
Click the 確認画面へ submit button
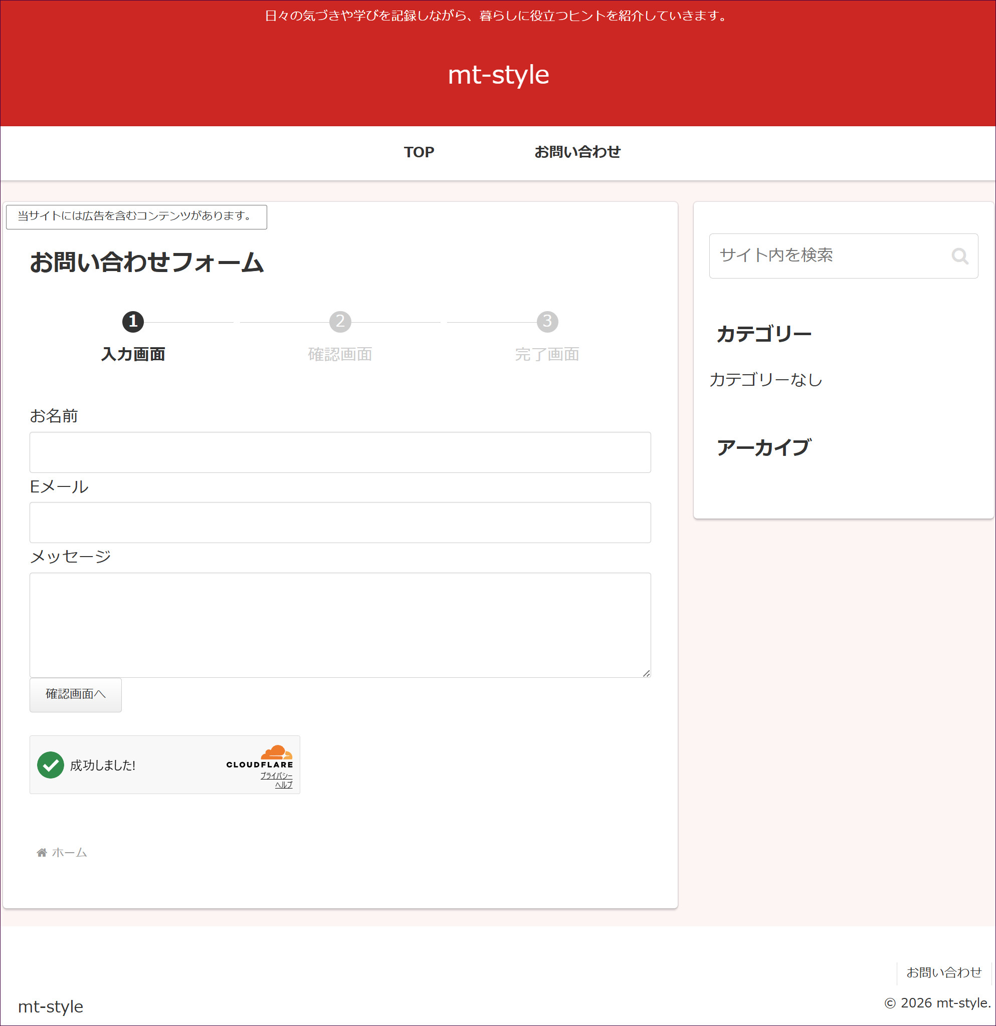[75, 695]
